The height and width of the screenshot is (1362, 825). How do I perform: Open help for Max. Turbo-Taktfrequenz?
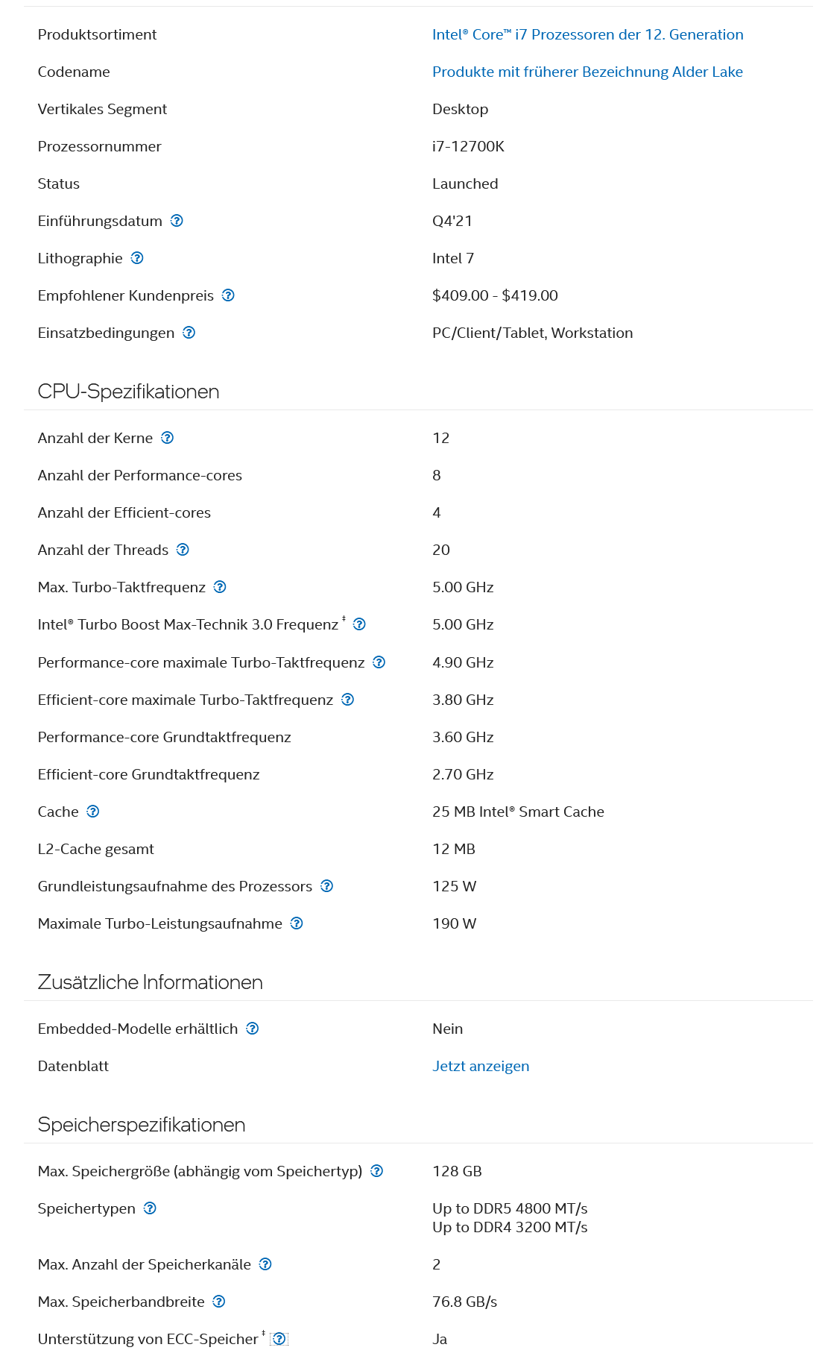[220, 587]
